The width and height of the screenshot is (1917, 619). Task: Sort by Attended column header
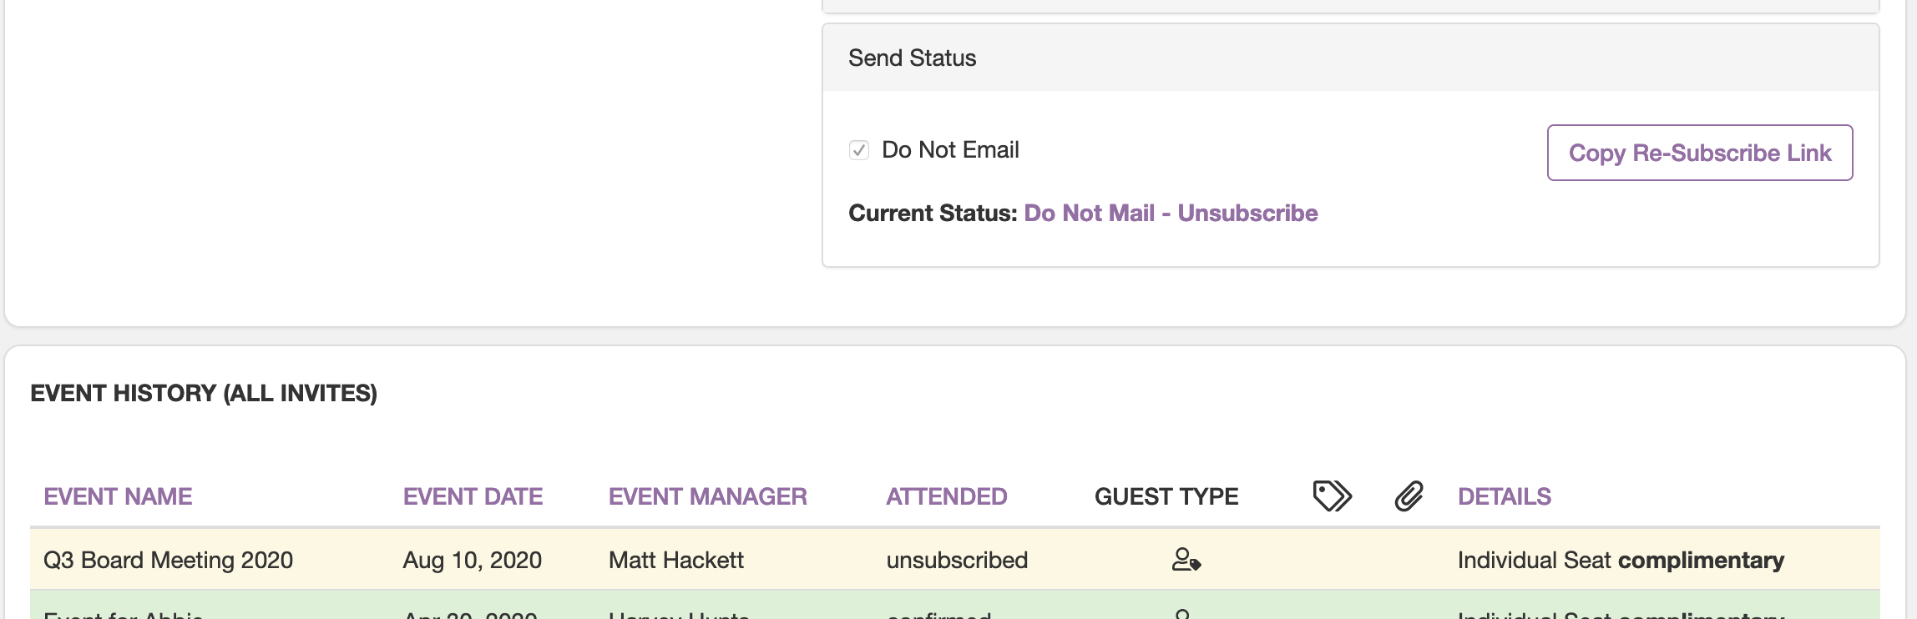coord(946,496)
